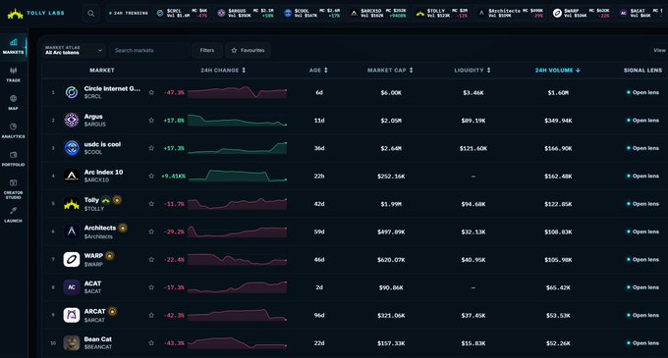Image resolution: width=668 pixels, height=358 pixels.
Task: Open the Filters button
Action: coord(207,50)
